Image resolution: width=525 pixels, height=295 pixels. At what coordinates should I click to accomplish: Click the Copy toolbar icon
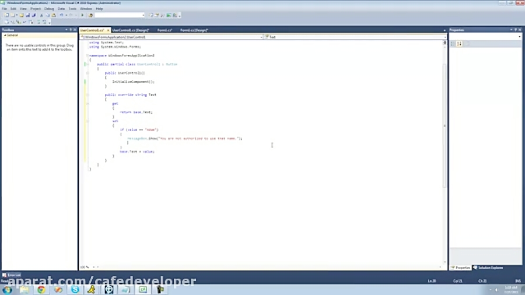(48, 15)
